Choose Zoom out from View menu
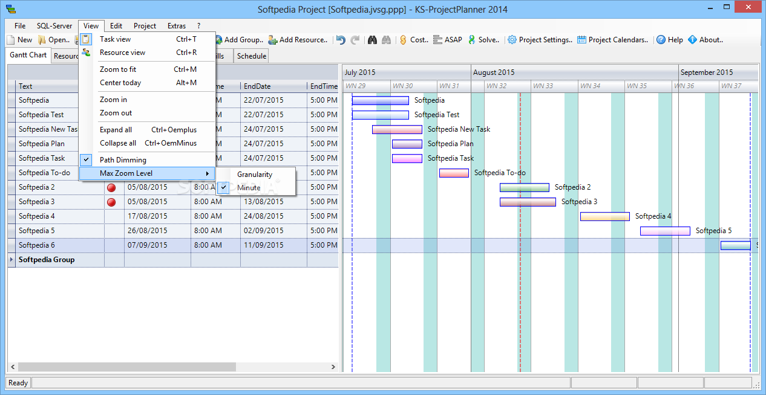This screenshot has width=766, height=395. click(x=148, y=113)
